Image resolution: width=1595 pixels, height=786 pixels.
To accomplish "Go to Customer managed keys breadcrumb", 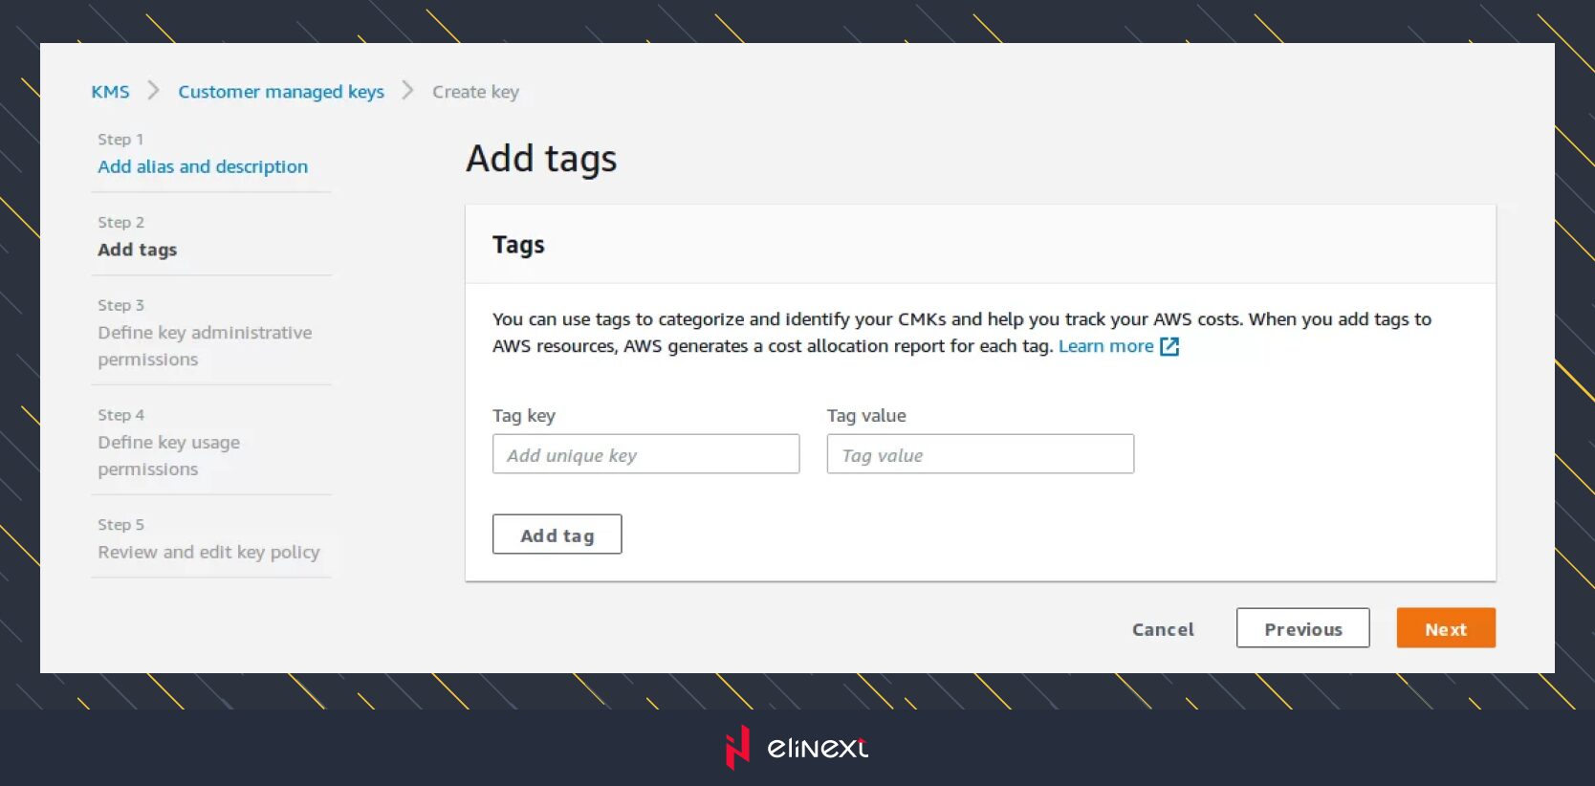I will (x=281, y=92).
